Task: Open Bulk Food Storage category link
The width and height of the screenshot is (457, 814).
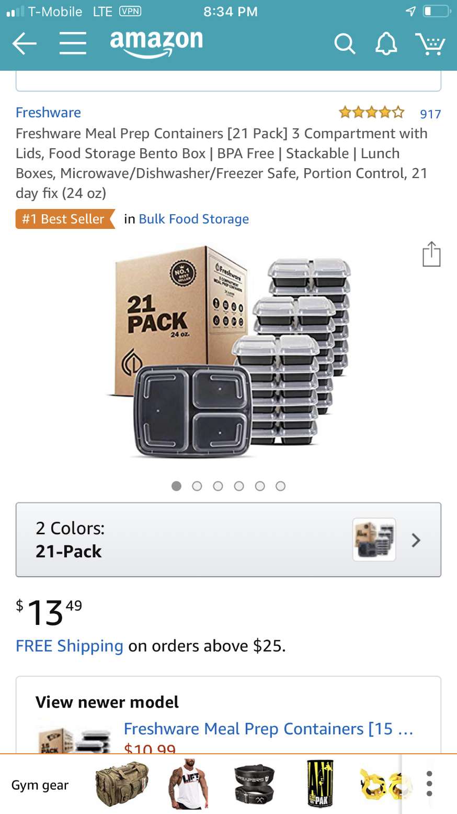Action: pyautogui.click(x=193, y=219)
